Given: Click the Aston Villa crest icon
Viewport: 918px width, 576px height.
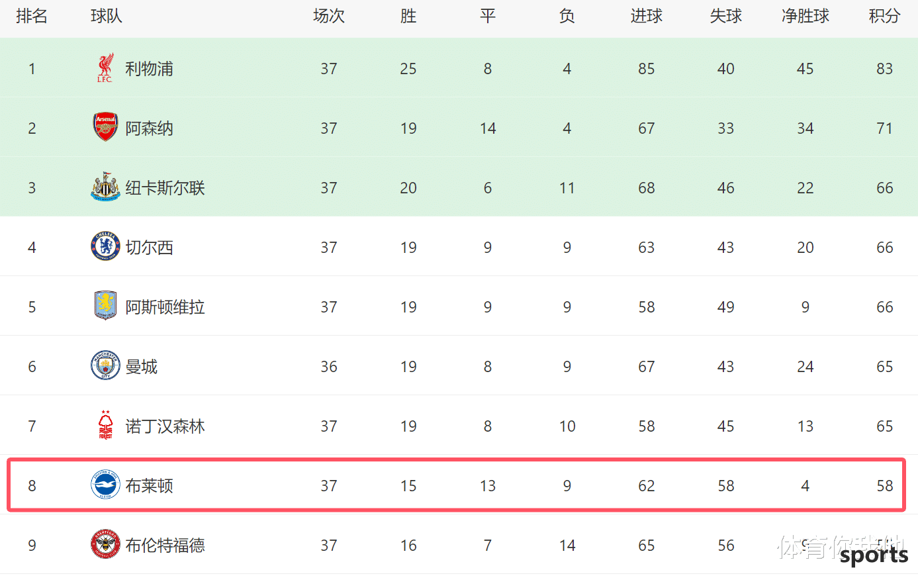Looking at the screenshot, I should (x=105, y=306).
